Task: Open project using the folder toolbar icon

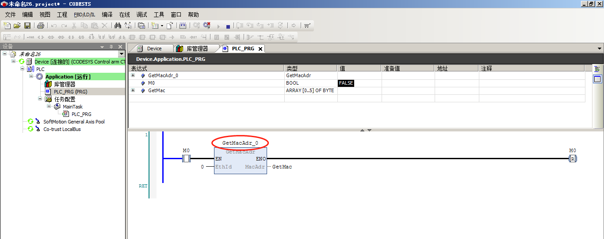Action: pyautogui.click(x=17, y=26)
